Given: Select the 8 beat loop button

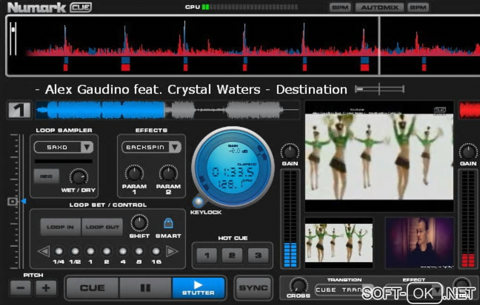Looking at the screenshot, I should coord(139,251).
